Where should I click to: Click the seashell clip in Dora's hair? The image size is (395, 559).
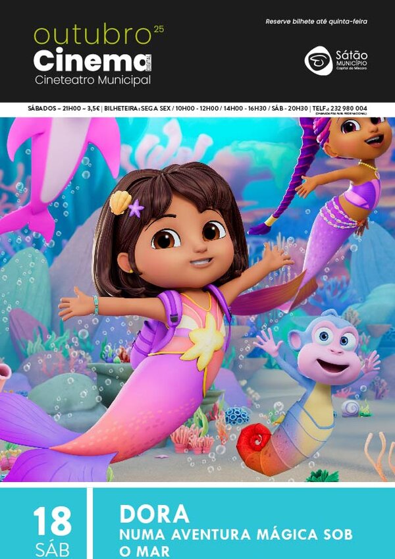pyautogui.click(x=120, y=202)
